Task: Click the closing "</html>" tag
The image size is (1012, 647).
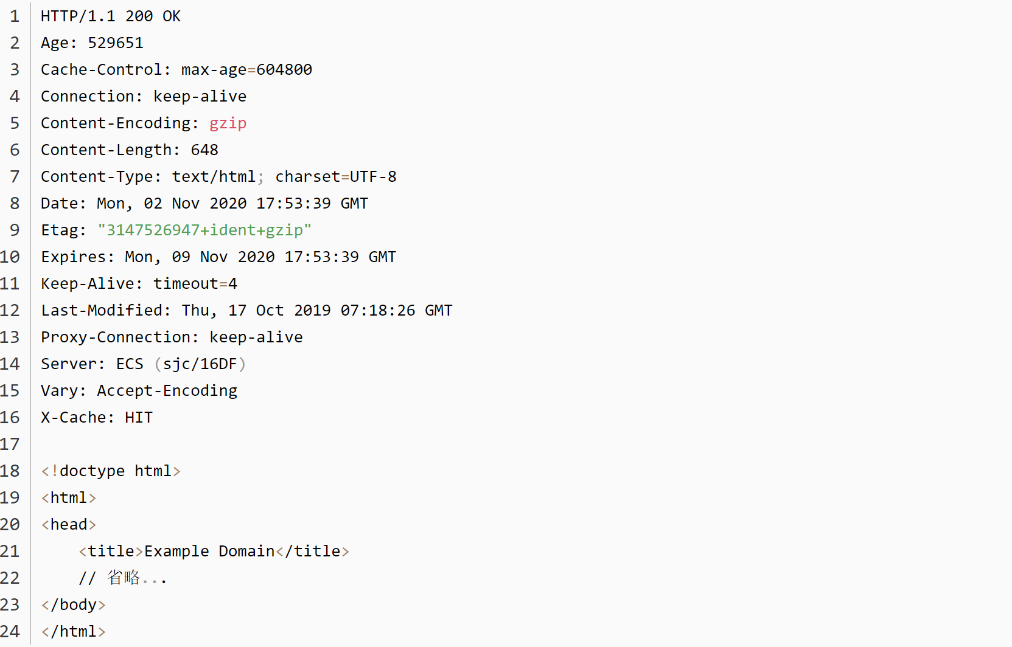Action: click(73, 632)
